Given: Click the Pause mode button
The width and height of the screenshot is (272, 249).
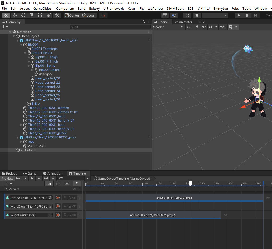Looking at the screenshot, I should 247,16.
